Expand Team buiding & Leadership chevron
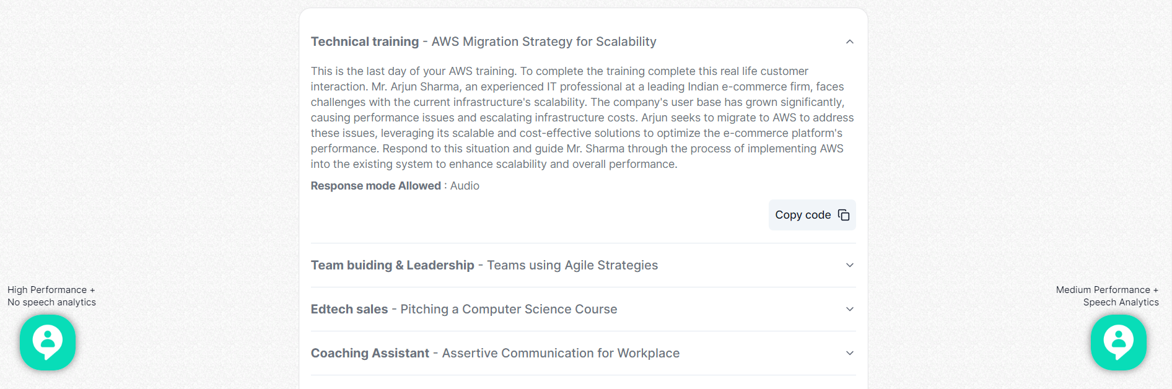The height and width of the screenshot is (389, 1172). click(x=849, y=265)
